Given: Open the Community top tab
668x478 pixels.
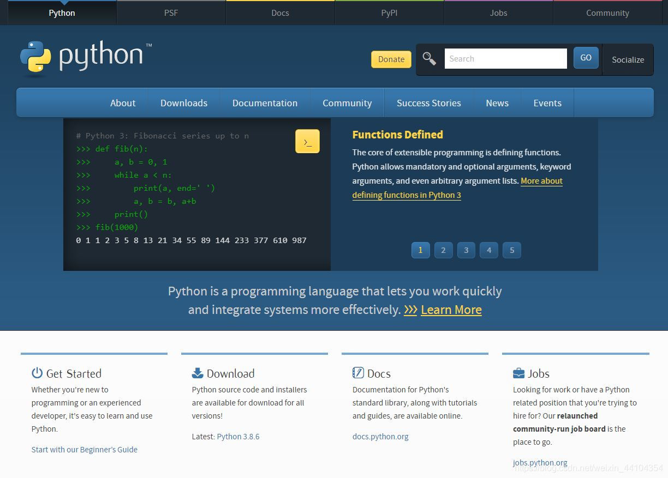Looking at the screenshot, I should click(x=608, y=13).
